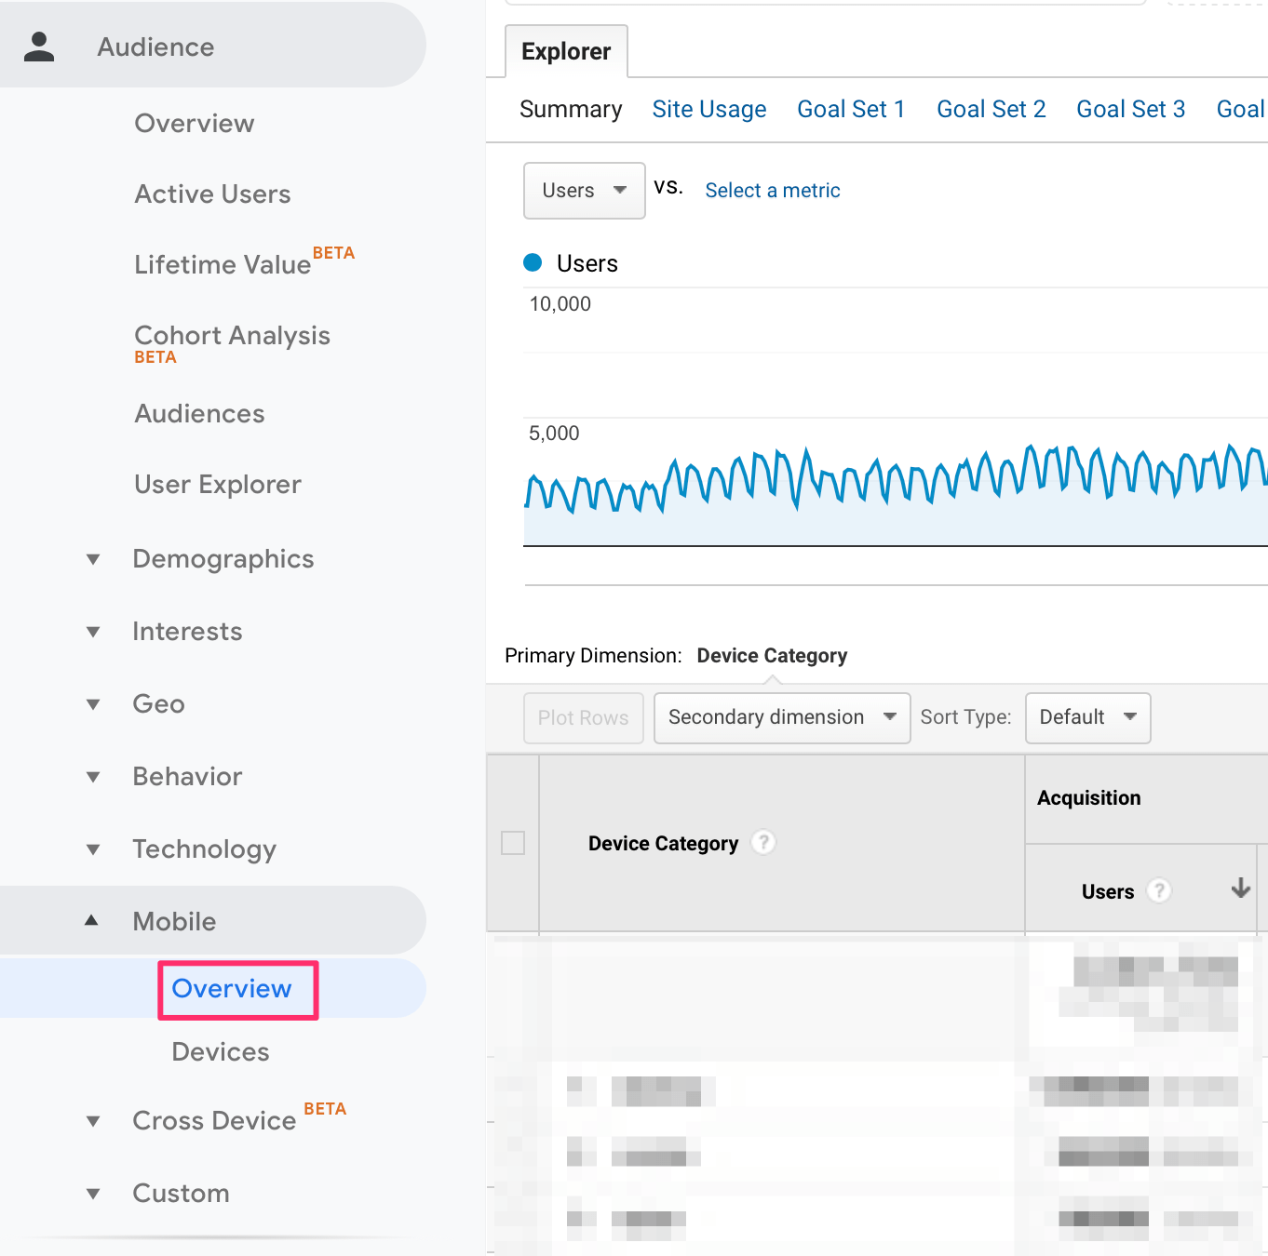
Task: Click the Device Category primary dimension
Action: point(772,656)
